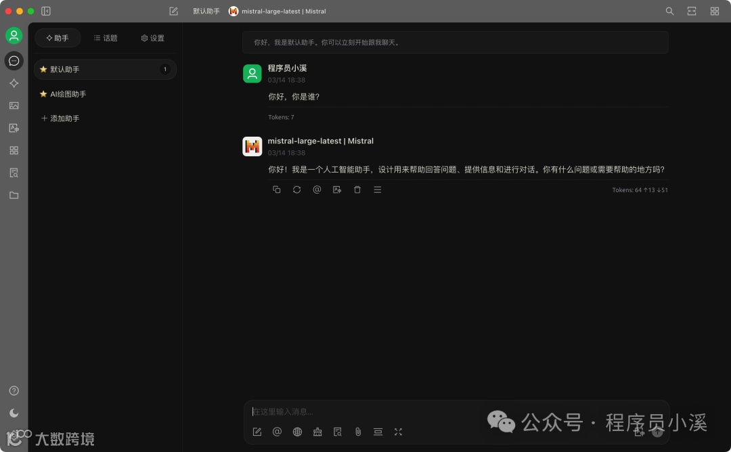This screenshot has width=731, height=452.
Task: Select the 默认助手 assistant
Action: coord(106,70)
